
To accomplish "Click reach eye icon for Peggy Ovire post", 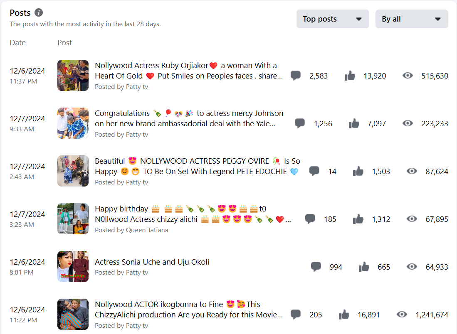I will [x=412, y=171].
